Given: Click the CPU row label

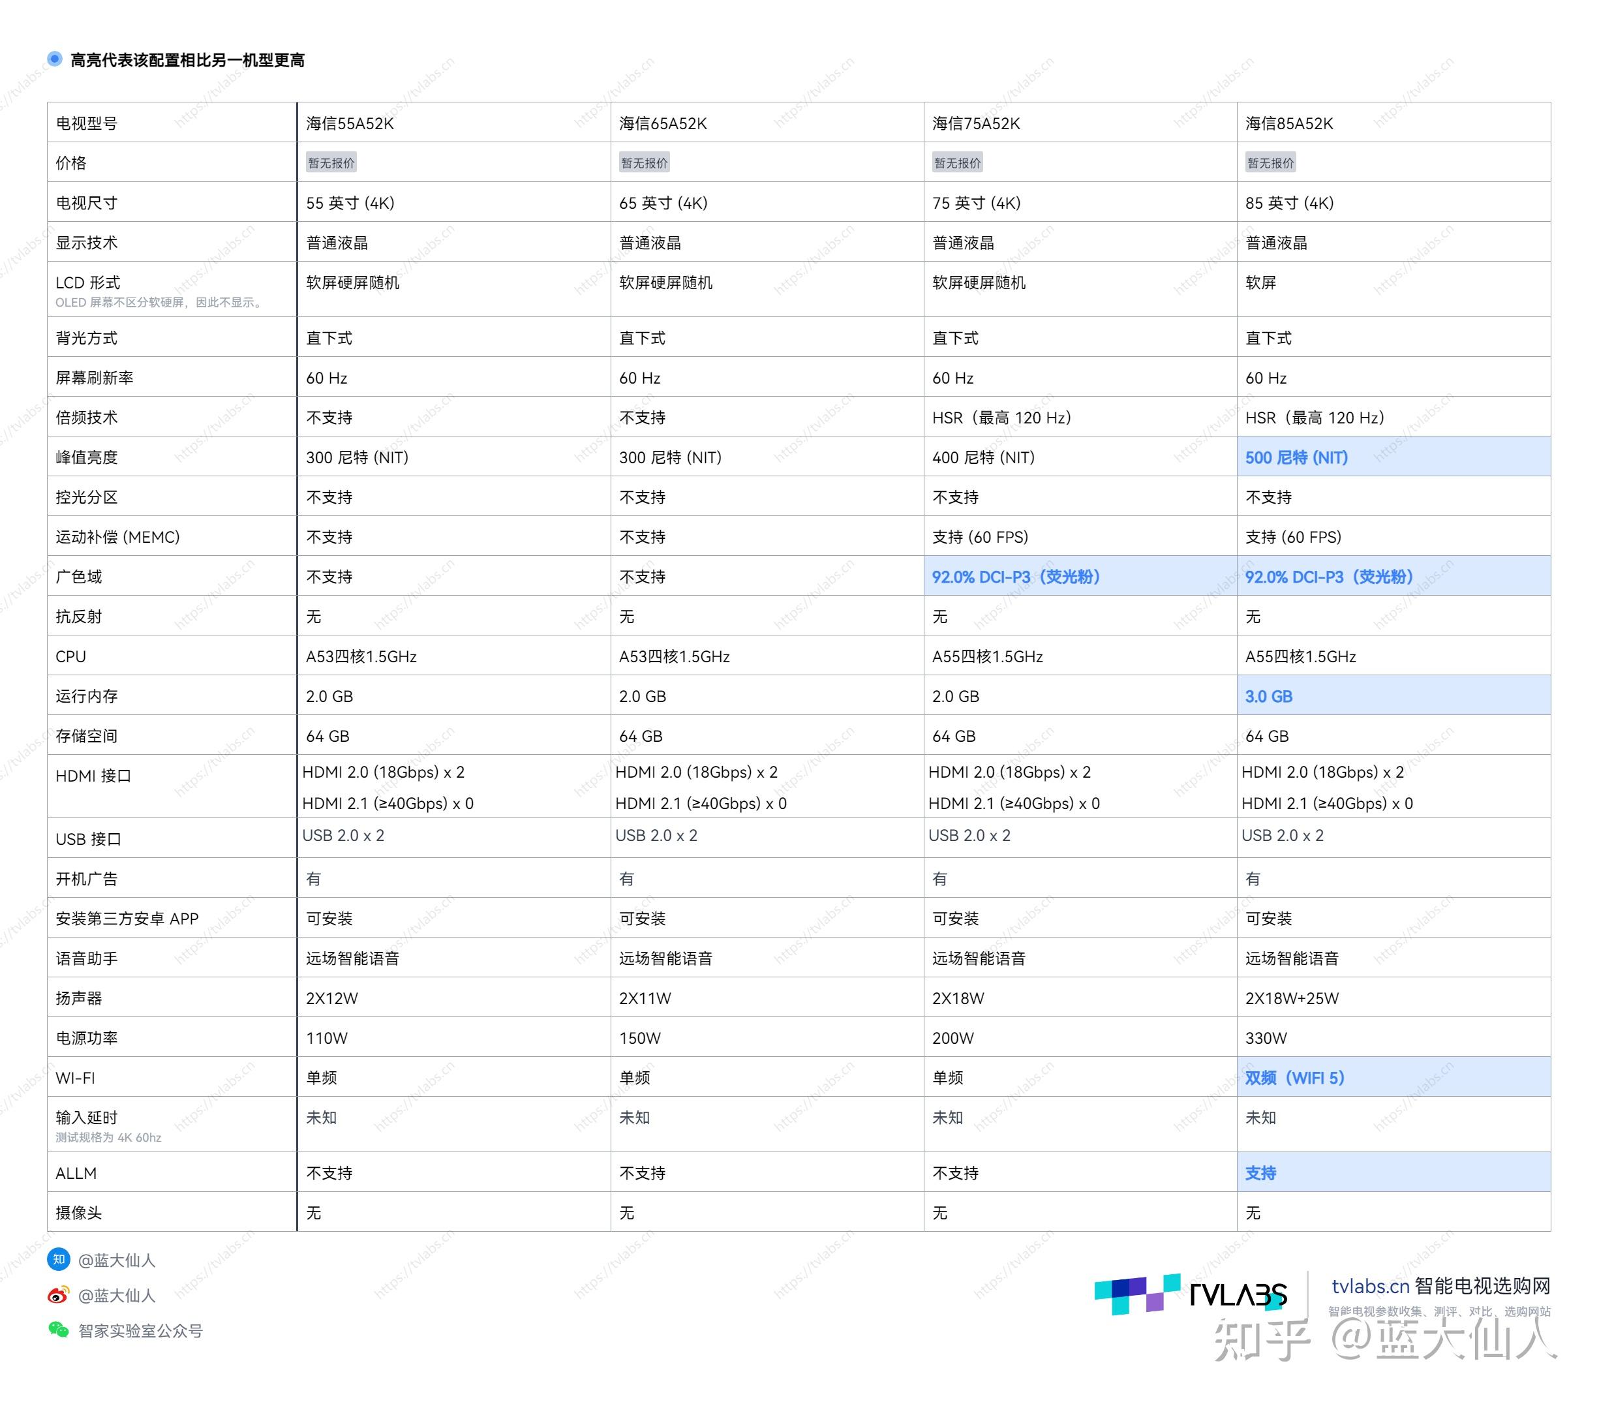Looking at the screenshot, I should click(x=71, y=656).
